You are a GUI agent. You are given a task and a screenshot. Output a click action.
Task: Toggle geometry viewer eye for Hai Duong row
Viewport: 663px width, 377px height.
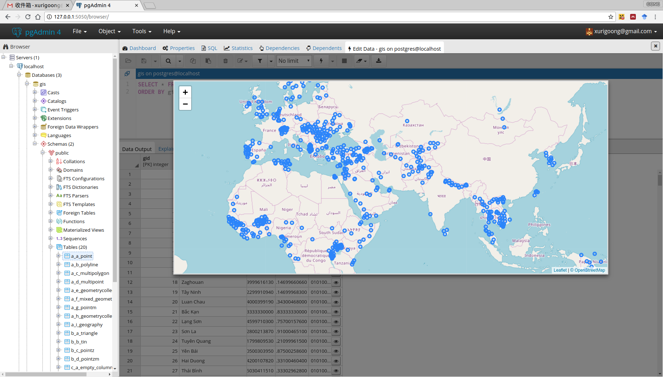[336, 361]
